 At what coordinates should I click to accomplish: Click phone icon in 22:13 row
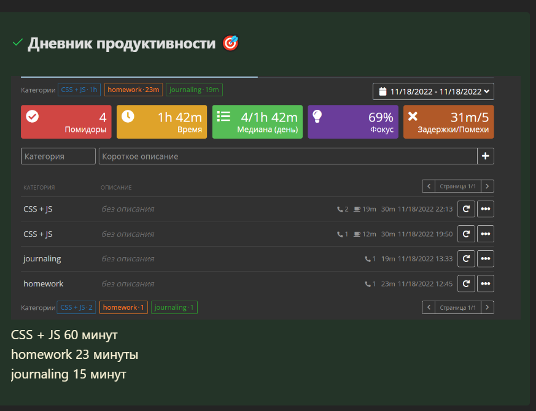[x=340, y=209]
